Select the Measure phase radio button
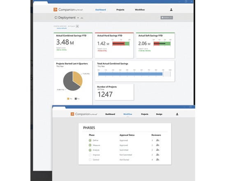226x181 pixels. click(90, 145)
